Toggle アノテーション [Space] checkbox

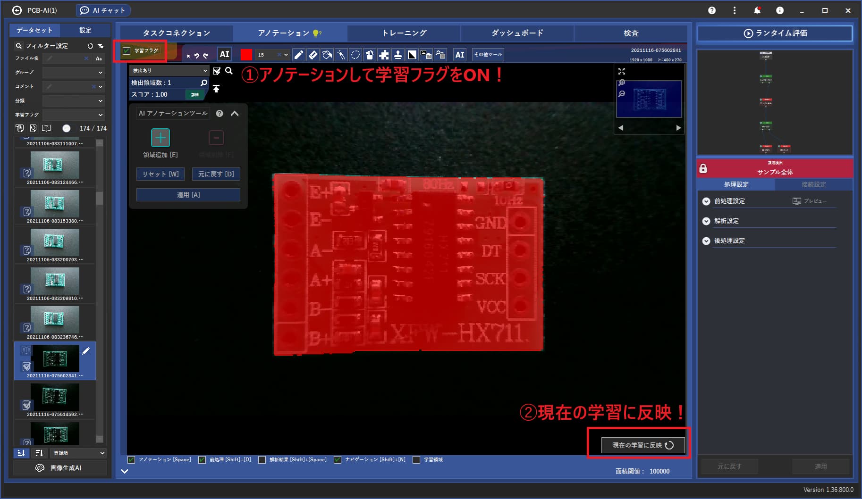(131, 460)
